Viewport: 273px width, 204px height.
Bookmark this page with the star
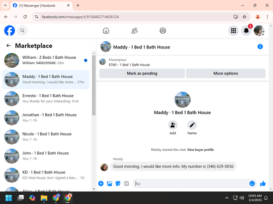245,17
